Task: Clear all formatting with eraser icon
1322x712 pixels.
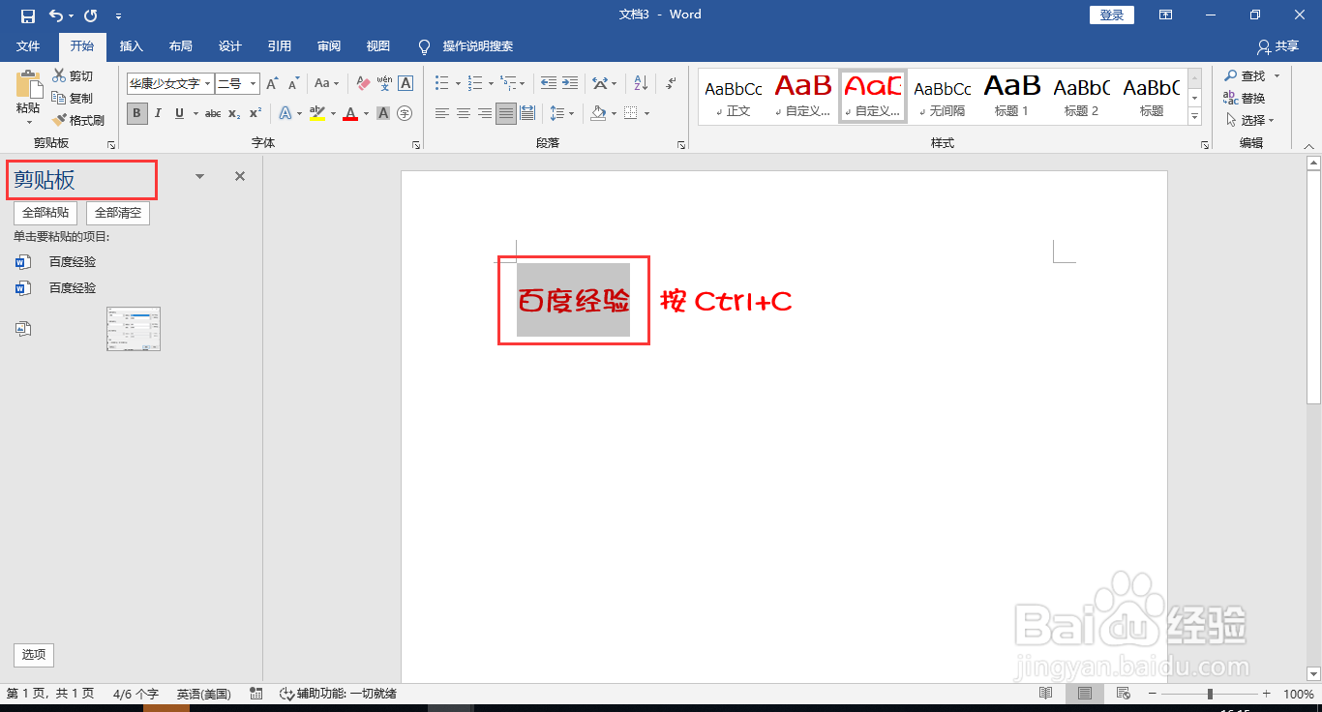Action: click(x=363, y=83)
